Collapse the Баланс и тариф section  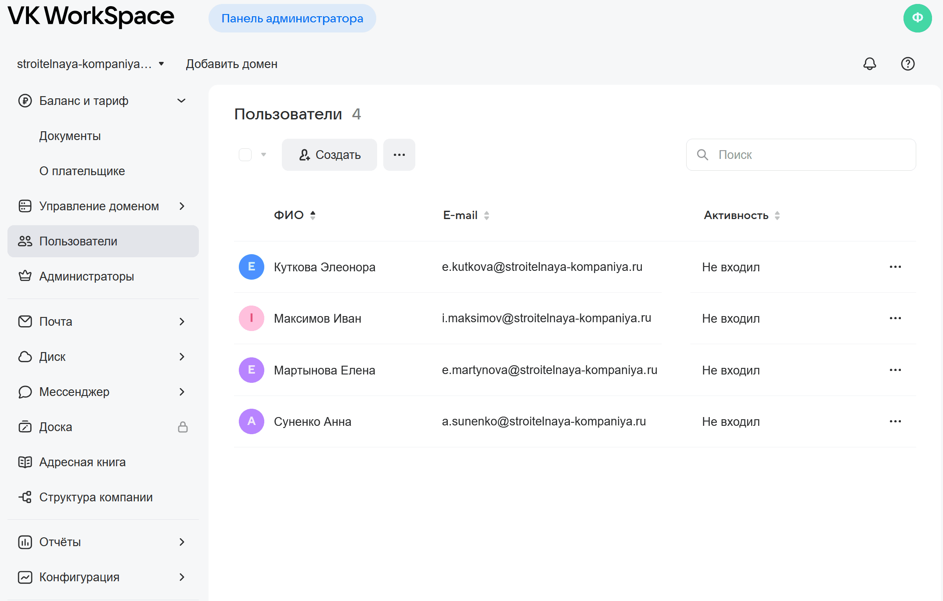pyautogui.click(x=182, y=101)
